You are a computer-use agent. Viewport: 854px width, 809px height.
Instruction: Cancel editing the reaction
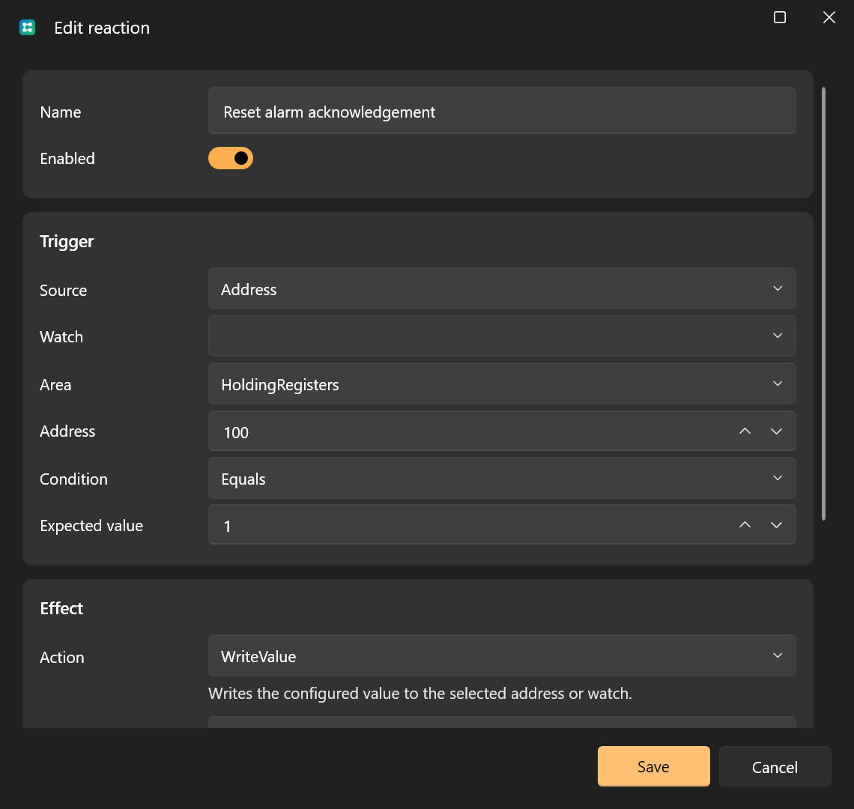pyautogui.click(x=775, y=766)
